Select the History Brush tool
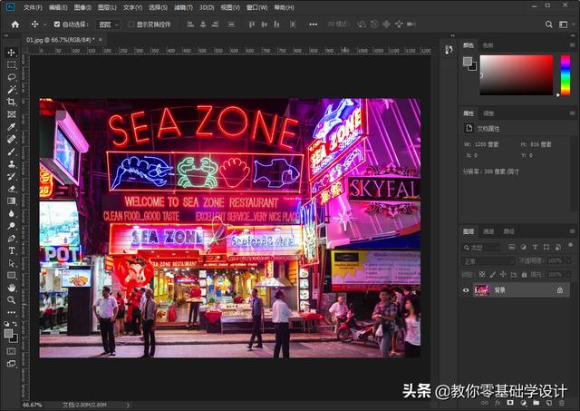The width and height of the screenshot is (580, 411). point(12,176)
